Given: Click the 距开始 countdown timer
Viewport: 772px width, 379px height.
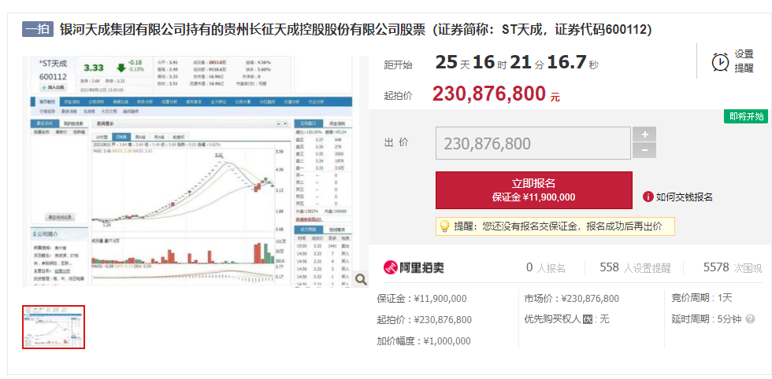Looking at the screenshot, I should (517, 63).
